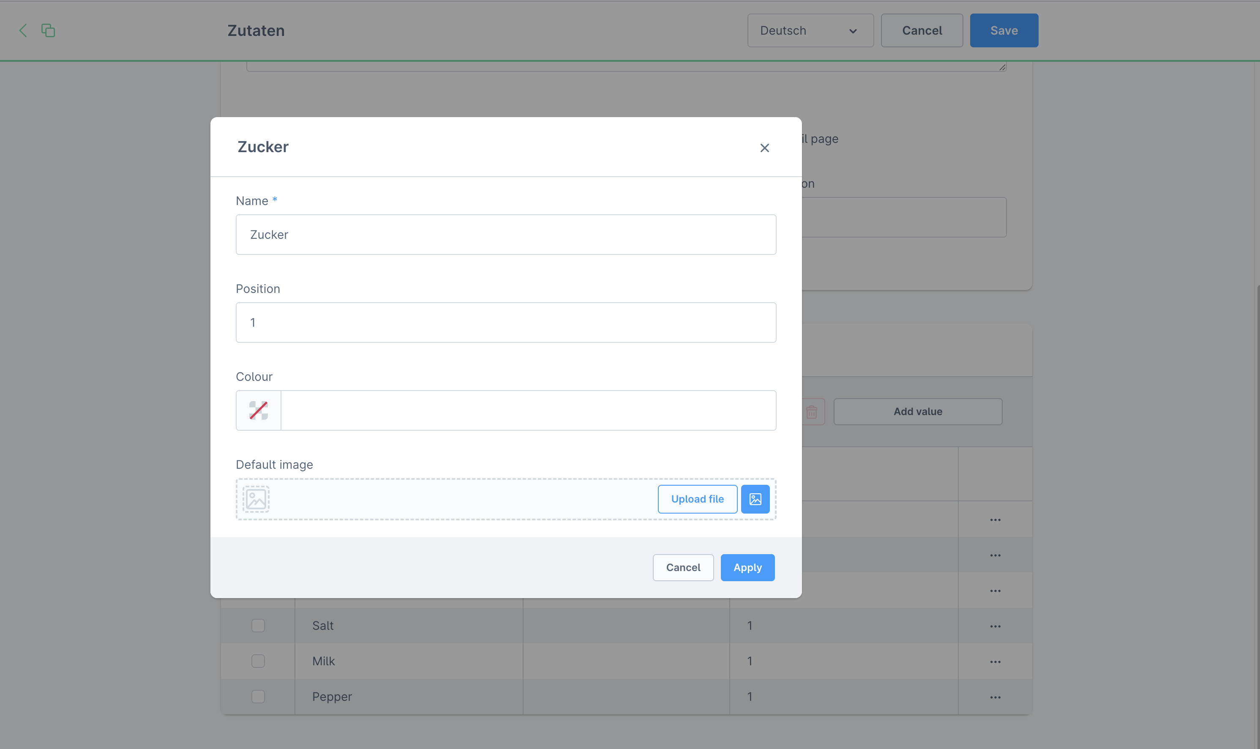Click Upload file button
The image size is (1260, 749).
point(697,499)
